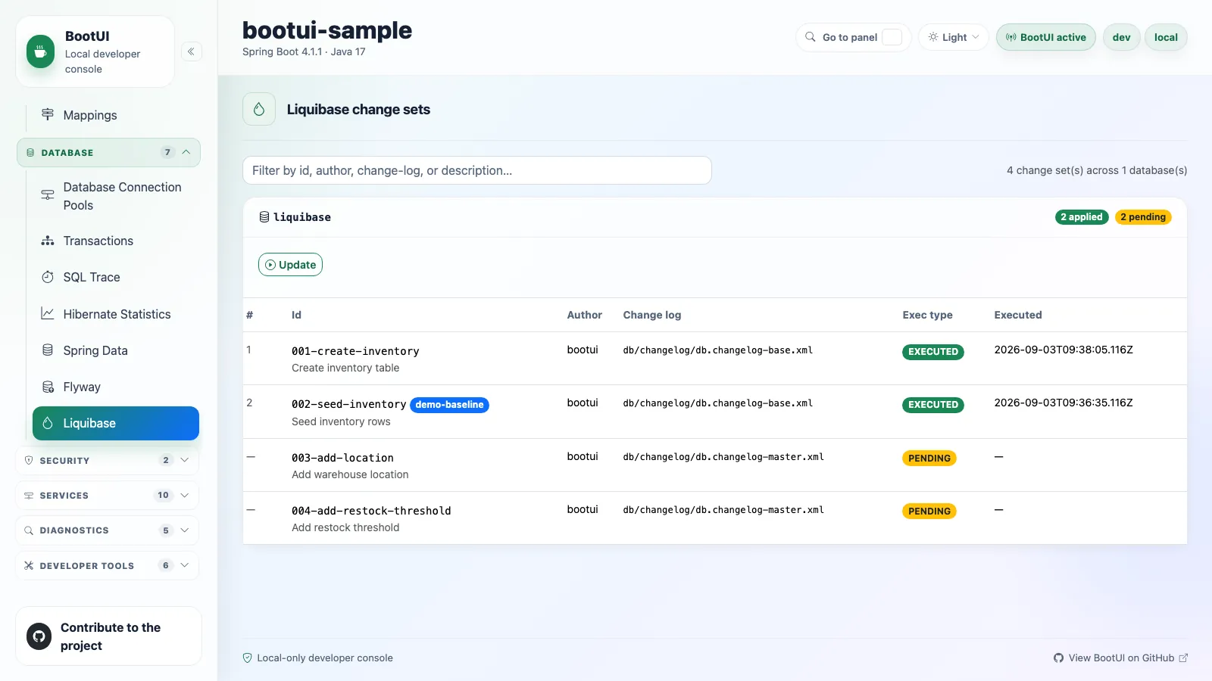Click the 2 pending badge
Image resolution: width=1212 pixels, height=681 pixels.
tap(1143, 217)
